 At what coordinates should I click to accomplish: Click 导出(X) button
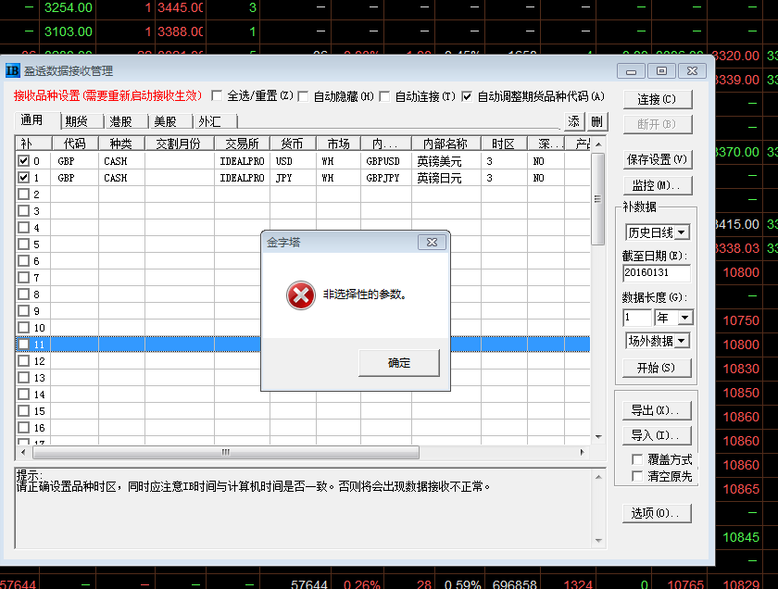click(657, 410)
